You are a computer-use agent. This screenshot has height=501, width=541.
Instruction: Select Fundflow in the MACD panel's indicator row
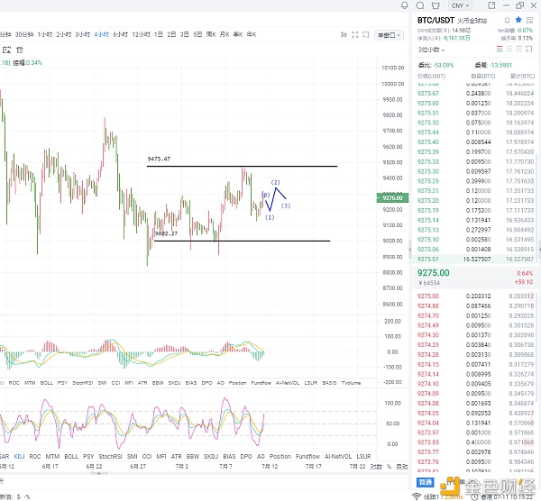pos(261,383)
